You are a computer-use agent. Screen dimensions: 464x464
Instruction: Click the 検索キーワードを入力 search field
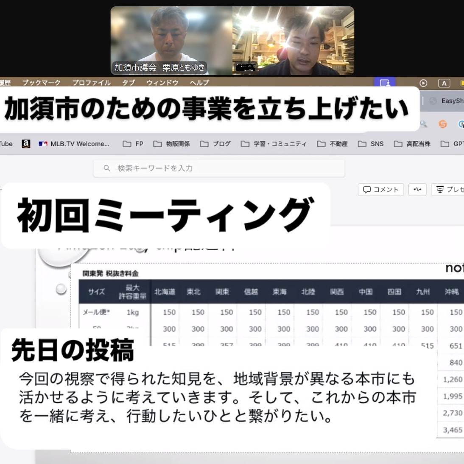pos(225,168)
